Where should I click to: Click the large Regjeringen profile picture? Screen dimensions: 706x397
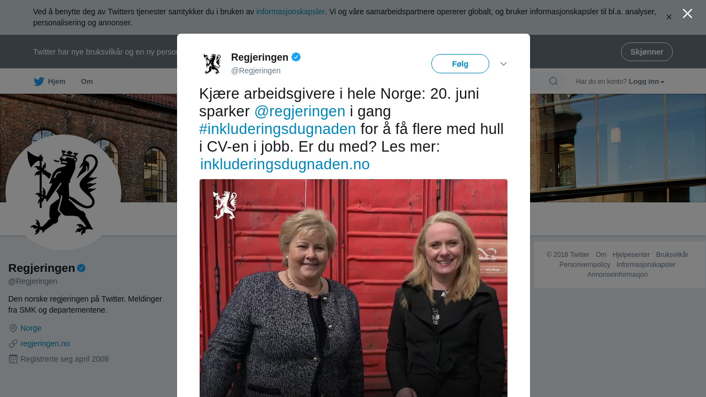[63, 192]
